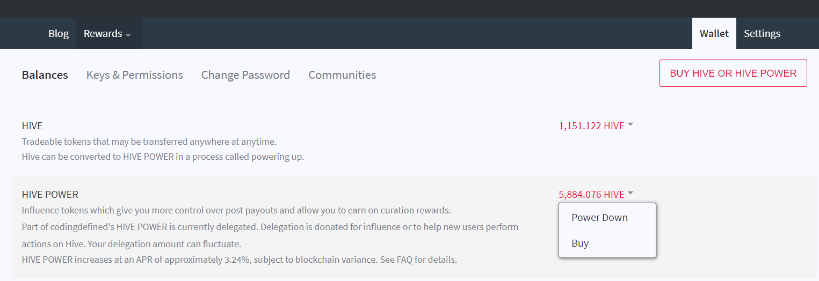Switch to the Wallet tab
This screenshot has height=281, width=819.
[714, 33]
